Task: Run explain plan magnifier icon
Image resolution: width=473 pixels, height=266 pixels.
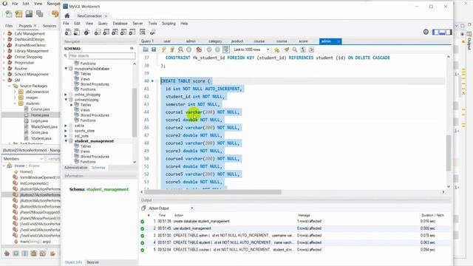Action: (x=180, y=50)
